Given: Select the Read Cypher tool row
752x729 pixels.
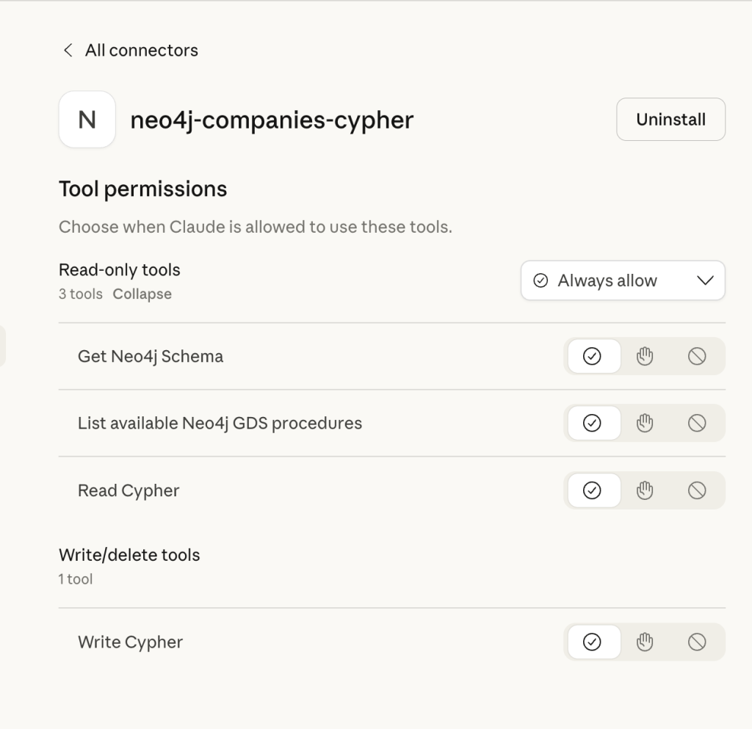Looking at the screenshot, I should [129, 490].
